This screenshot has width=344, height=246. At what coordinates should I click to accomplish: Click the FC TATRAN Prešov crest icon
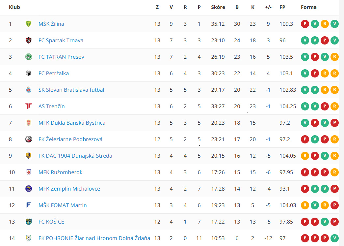29,57
